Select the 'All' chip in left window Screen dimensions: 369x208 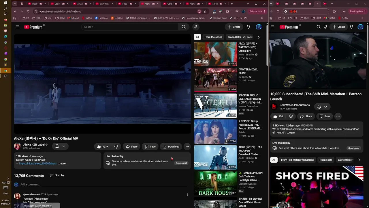[x=197, y=37]
